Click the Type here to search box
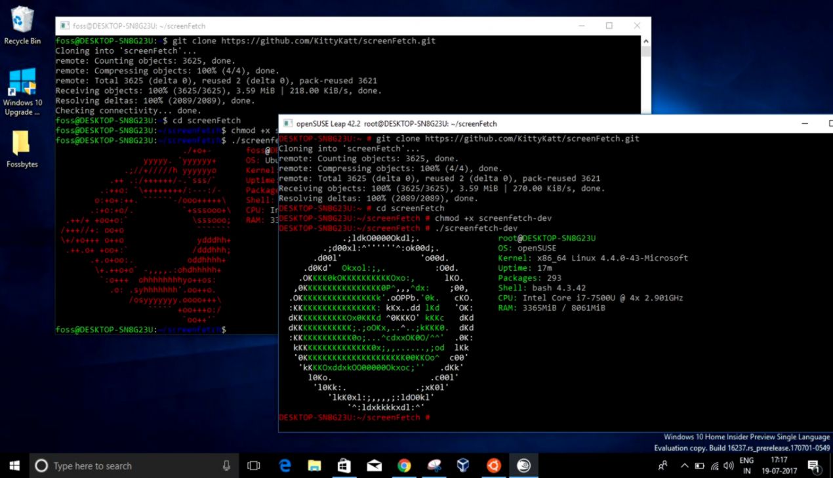 (134, 466)
